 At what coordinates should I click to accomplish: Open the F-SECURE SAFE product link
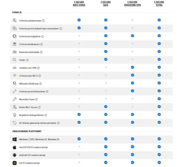pyautogui.click(x=106, y=4)
